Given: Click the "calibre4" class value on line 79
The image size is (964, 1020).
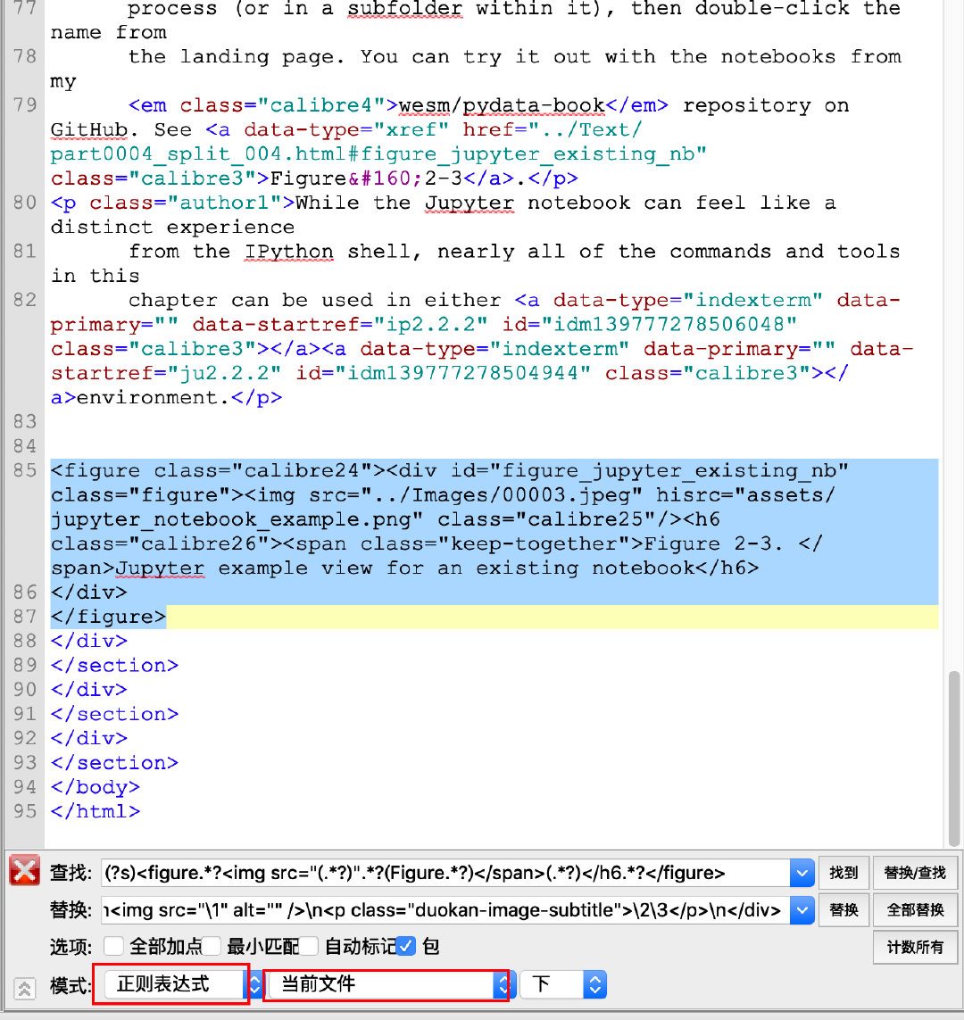Looking at the screenshot, I should pyautogui.click(x=321, y=105).
